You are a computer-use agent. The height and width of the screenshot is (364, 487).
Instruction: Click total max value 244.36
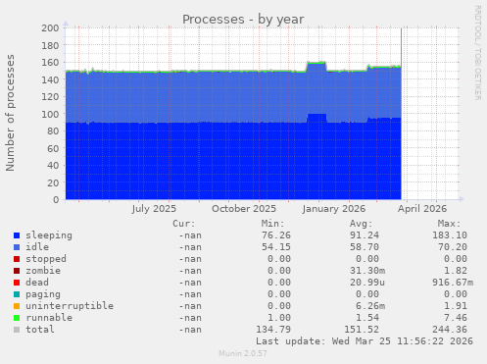(450, 330)
